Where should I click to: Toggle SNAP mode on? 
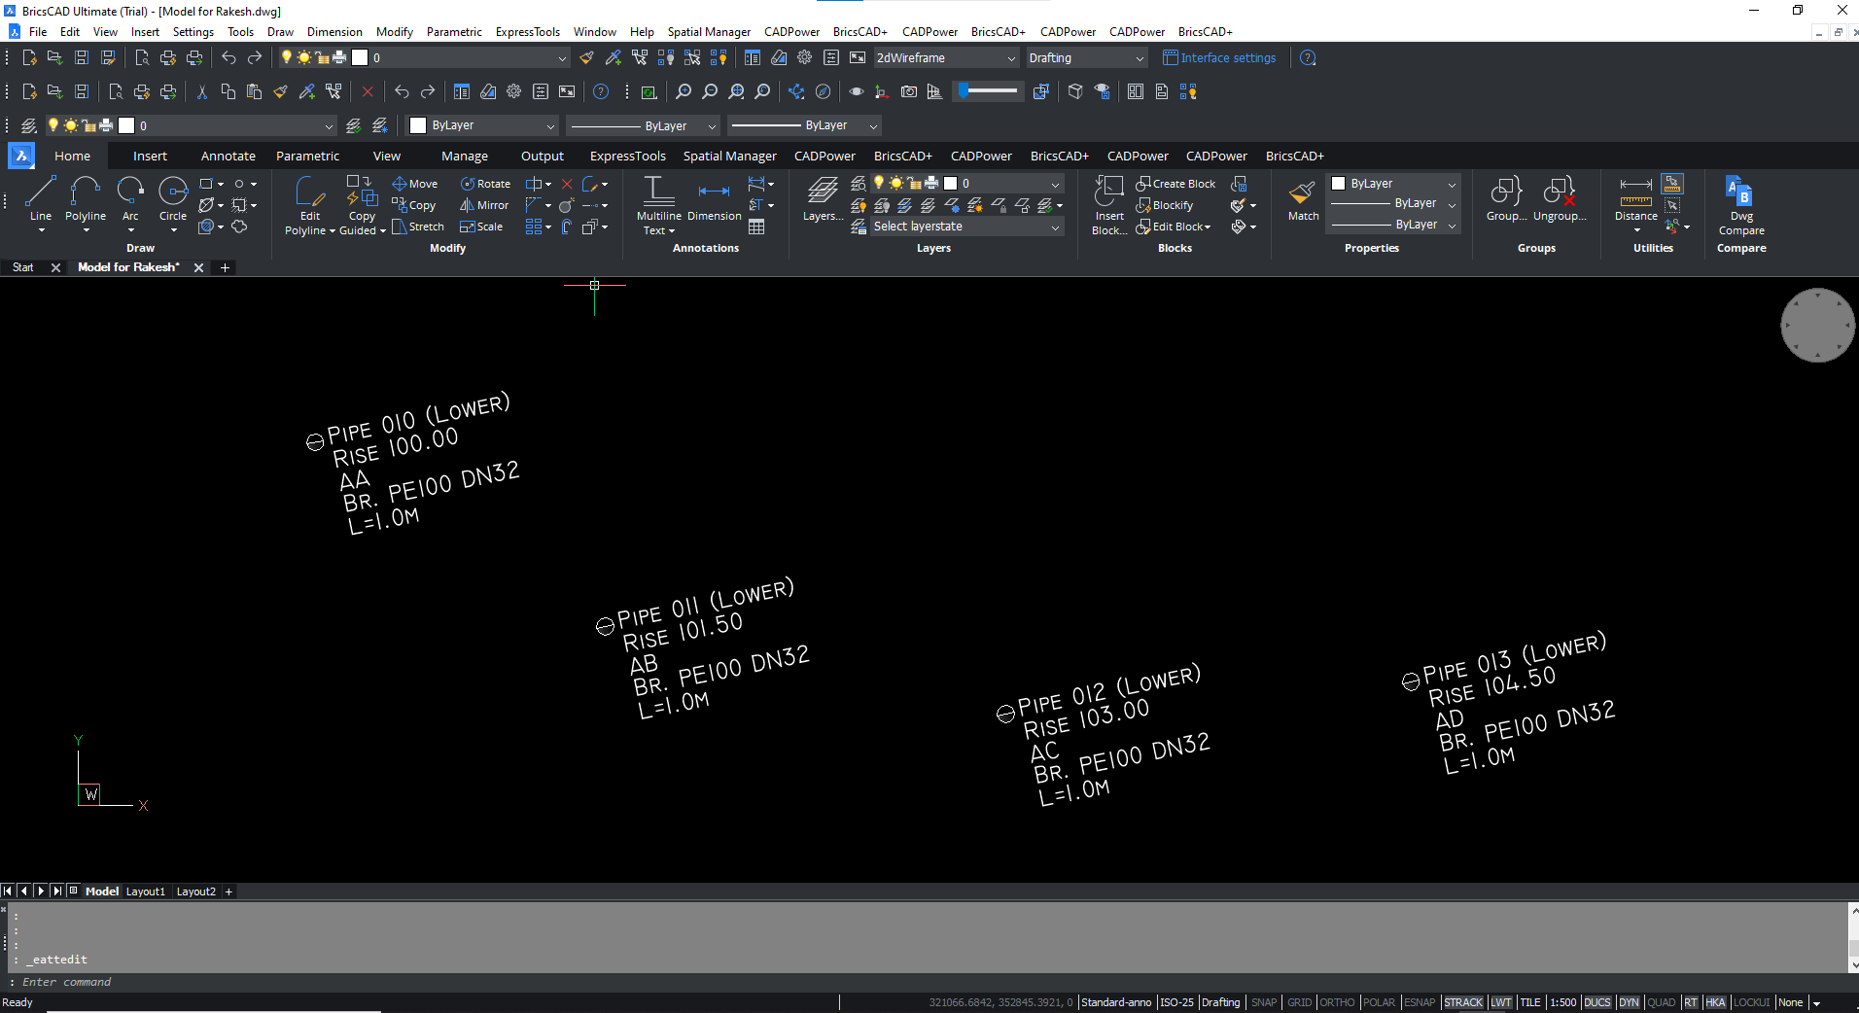pos(1263,1002)
